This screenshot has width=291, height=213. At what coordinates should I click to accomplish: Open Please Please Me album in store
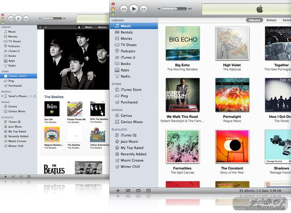pos(75,109)
